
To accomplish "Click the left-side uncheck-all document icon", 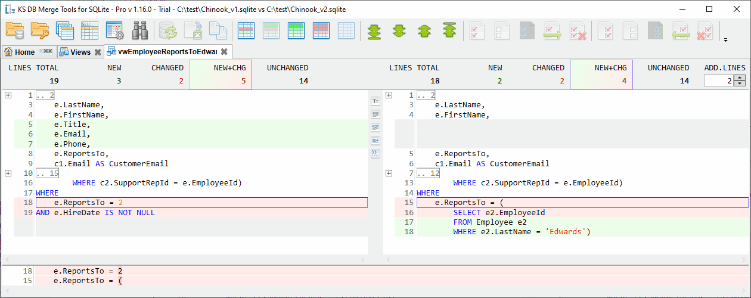I will click(502, 30).
